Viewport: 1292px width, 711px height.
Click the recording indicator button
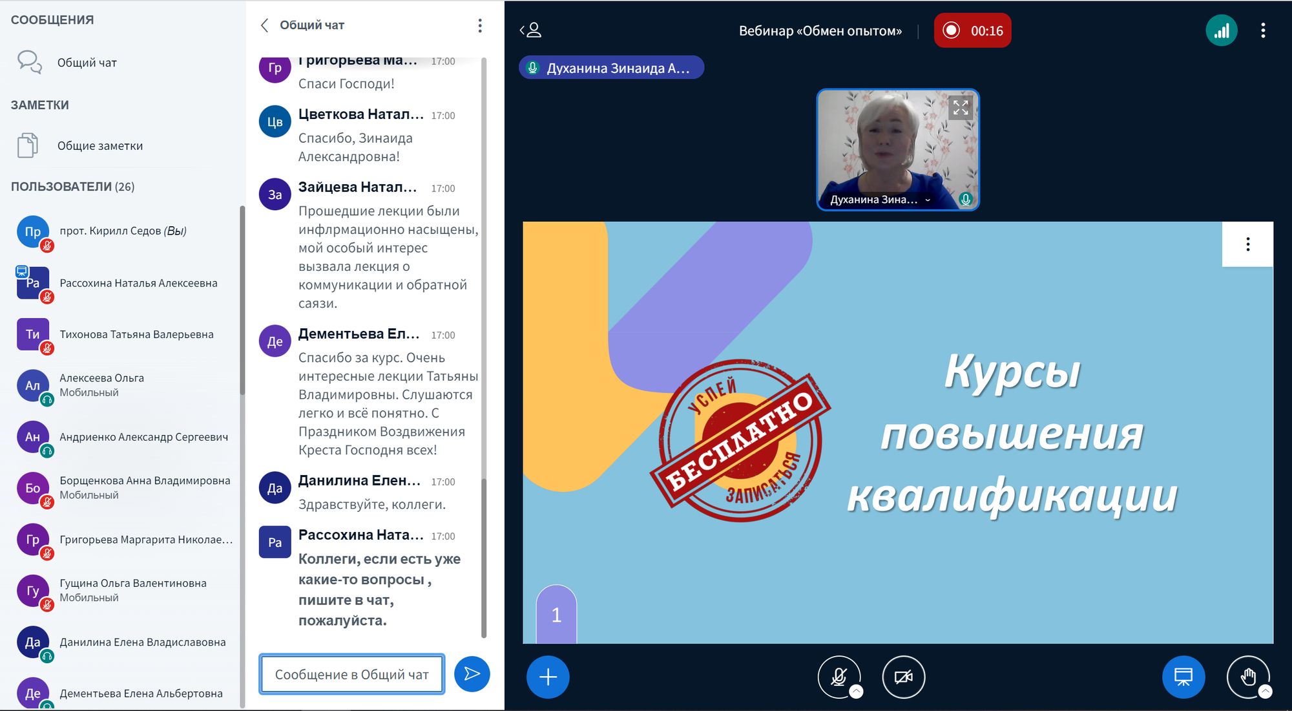click(x=972, y=30)
